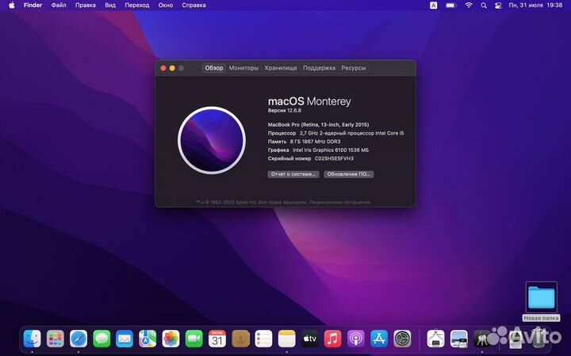Image resolution: width=571 pixels, height=356 pixels.
Task: Switch to the Хранилище tab
Action: [x=281, y=68]
